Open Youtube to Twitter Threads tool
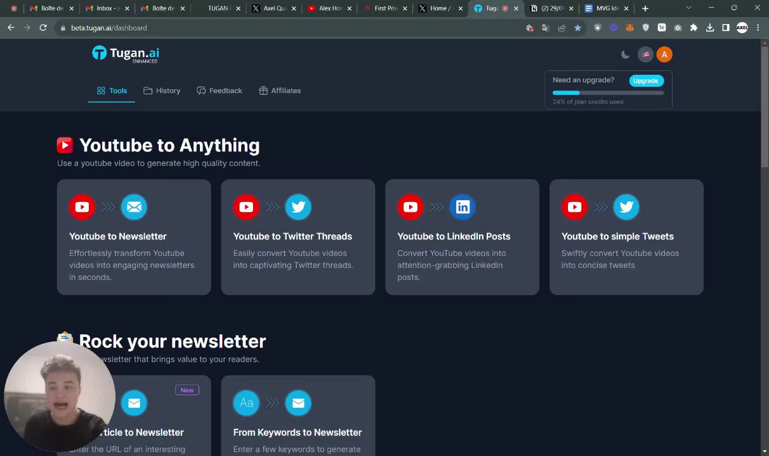Screen dimensions: 769x456 coord(298,237)
